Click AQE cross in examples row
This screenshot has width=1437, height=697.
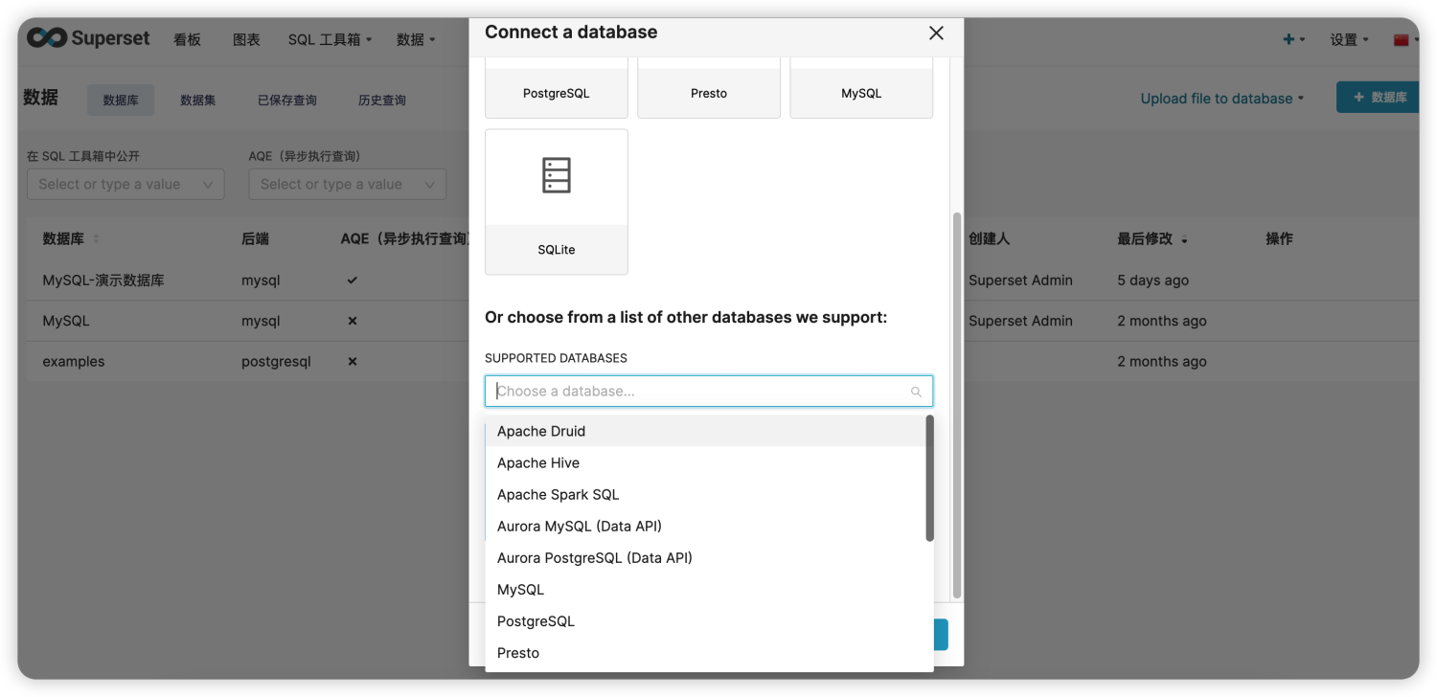(352, 362)
